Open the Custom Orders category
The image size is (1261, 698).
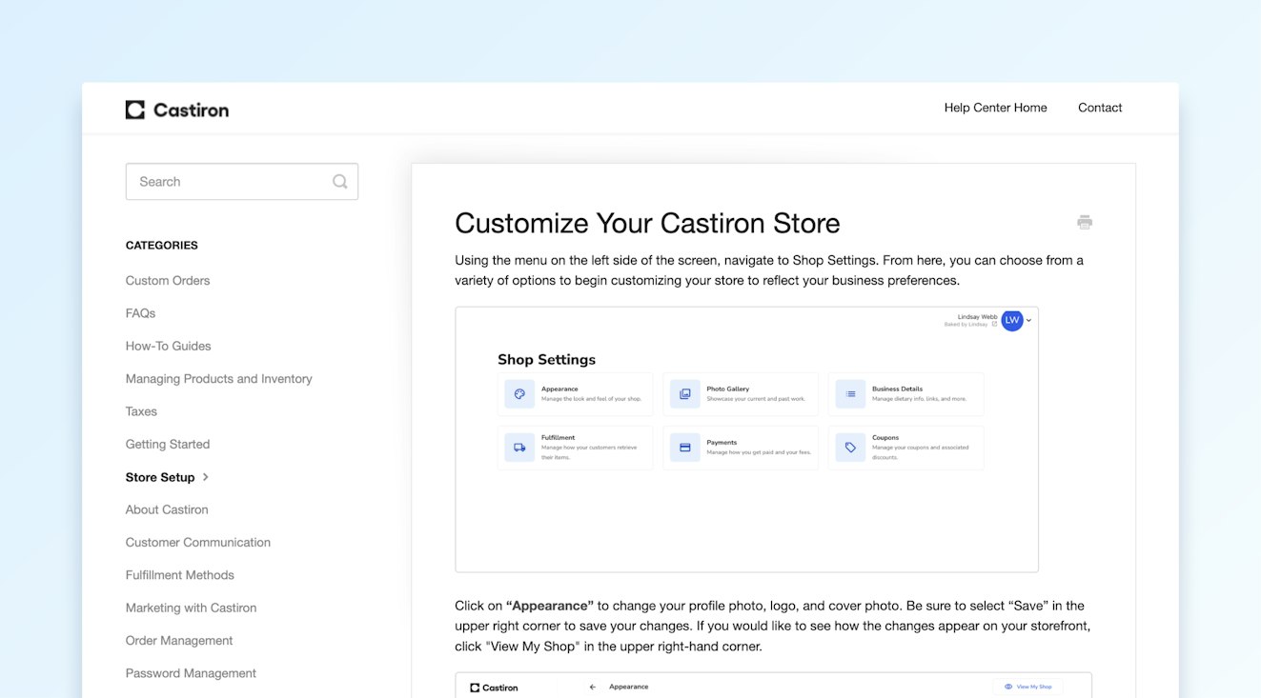click(168, 281)
